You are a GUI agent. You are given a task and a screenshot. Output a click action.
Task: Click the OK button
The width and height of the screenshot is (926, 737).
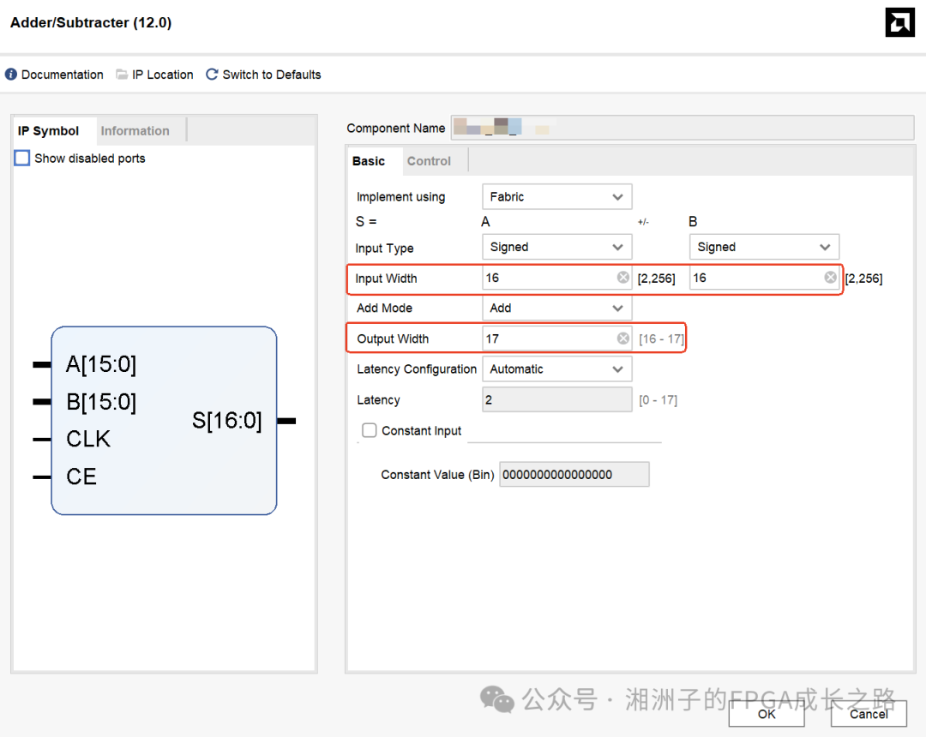point(767,714)
